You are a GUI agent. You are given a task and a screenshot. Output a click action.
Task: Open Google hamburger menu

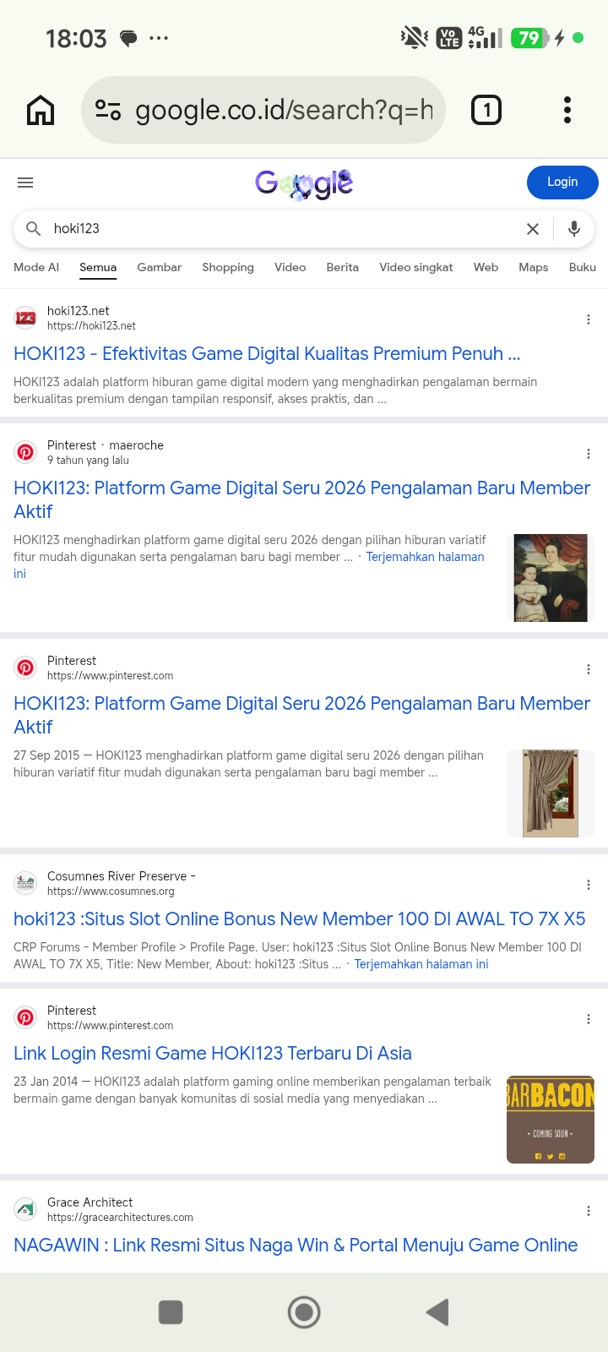25,183
